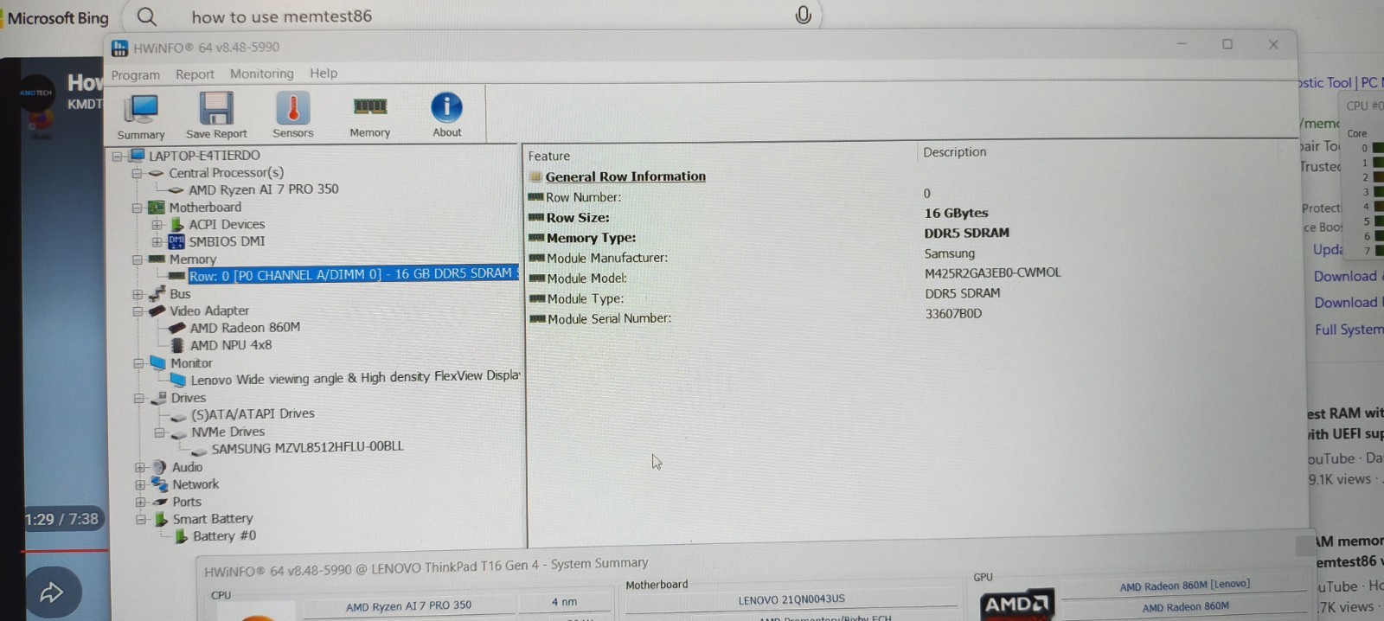Image resolution: width=1384 pixels, height=621 pixels.
Task: Expand the Bus tree node
Action: (x=138, y=294)
